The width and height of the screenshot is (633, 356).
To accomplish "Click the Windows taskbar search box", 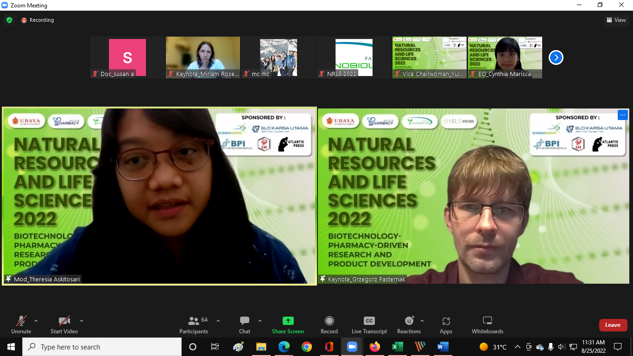I will click(102, 347).
